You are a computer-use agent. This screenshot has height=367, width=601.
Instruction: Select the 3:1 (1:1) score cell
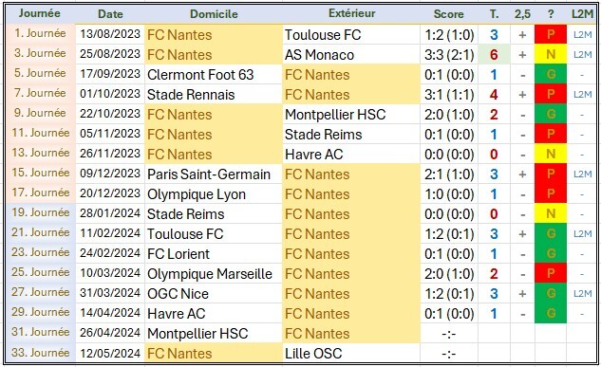pos(449,95)
